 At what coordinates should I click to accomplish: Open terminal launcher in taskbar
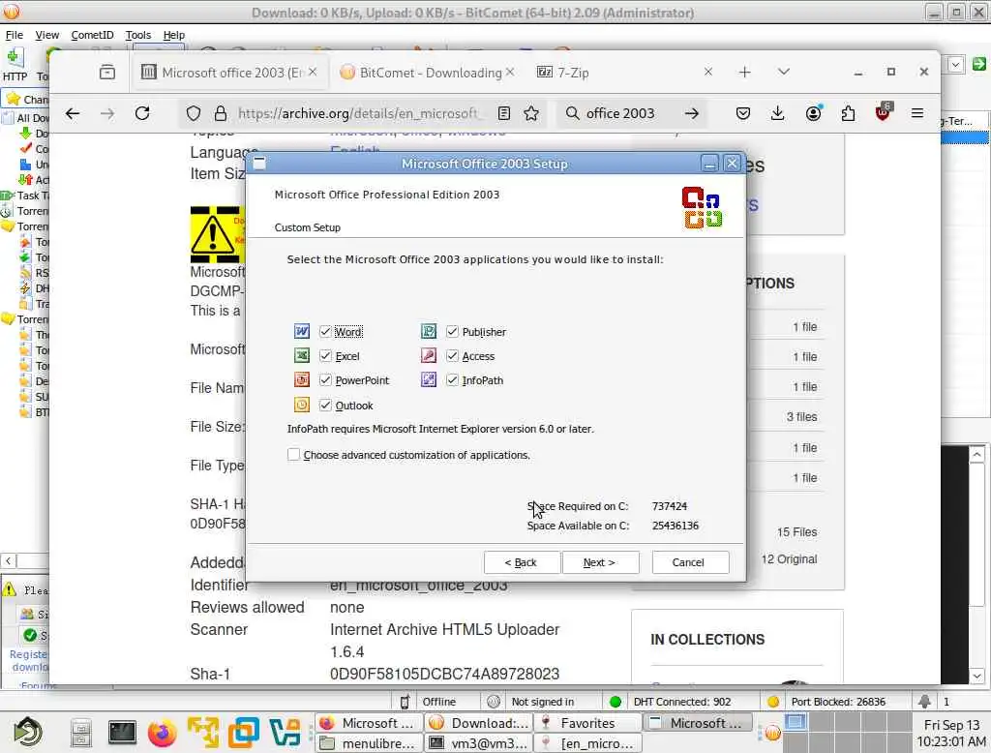pos(122,732)
